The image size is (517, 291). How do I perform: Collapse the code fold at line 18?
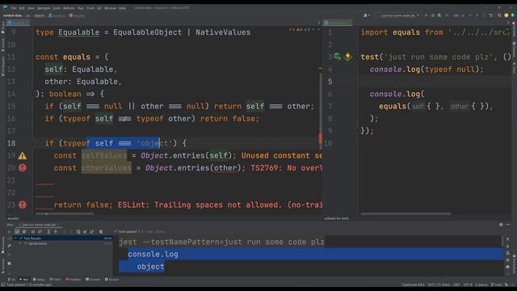(x=32, y=143)
